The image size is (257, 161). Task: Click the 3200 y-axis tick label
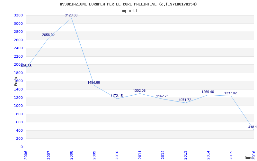tap(18, 15)
